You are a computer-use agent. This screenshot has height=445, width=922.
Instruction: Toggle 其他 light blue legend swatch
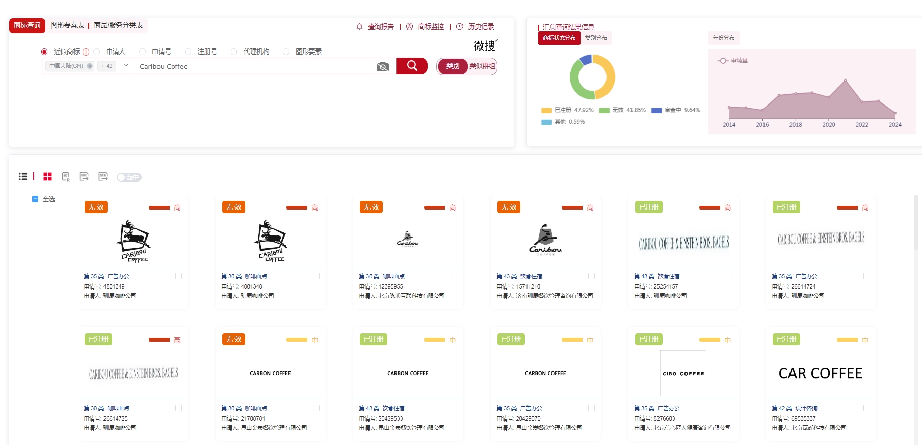click(x=546, y=122)
